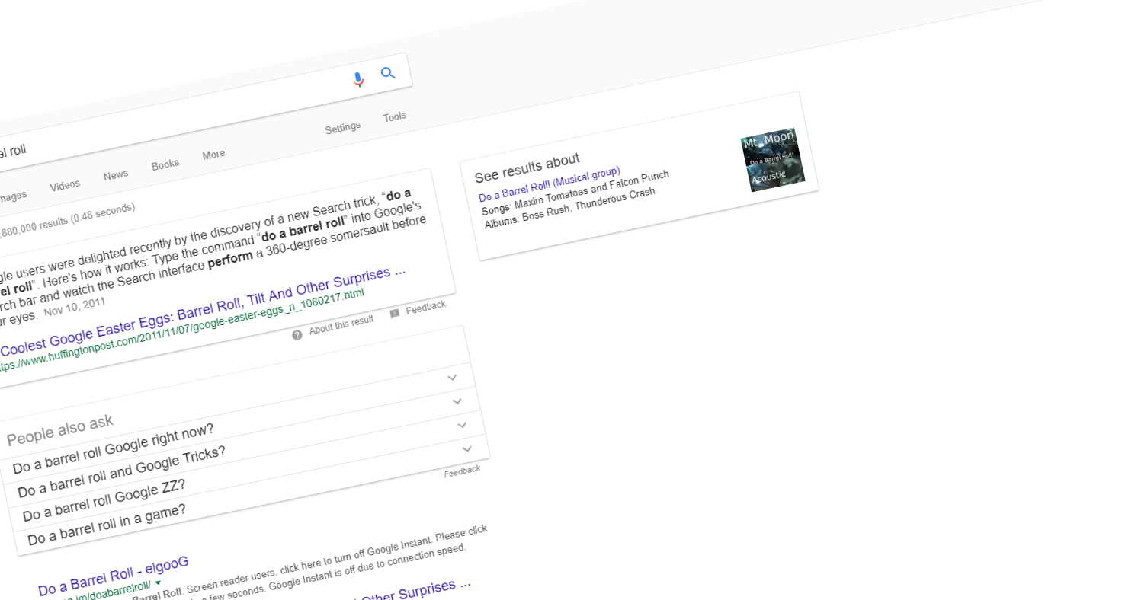Go to the Books results tab

165,164
